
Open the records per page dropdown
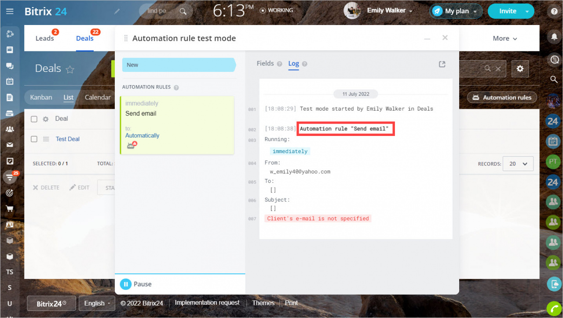tap(518, 164)
